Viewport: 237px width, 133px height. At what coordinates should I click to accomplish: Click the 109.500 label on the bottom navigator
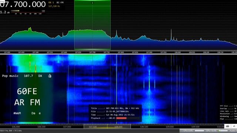tap(195, 127)
